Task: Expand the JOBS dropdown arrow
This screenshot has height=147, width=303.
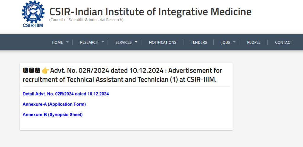Action: pos(234,42)
